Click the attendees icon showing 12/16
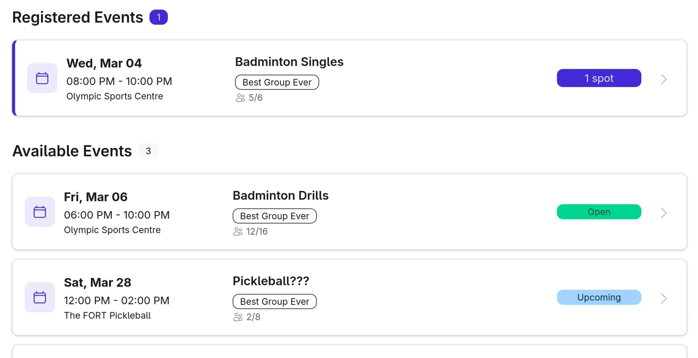 coord(238,231)
